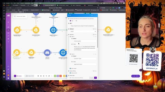Click the Name field containing Authorization
This screenshot has height=92, width=165.
point(85,41)
